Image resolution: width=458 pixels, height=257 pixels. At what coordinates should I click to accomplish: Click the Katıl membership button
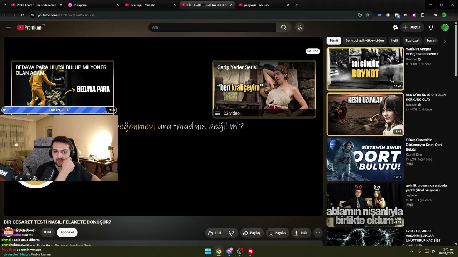[x=48, y=232]
